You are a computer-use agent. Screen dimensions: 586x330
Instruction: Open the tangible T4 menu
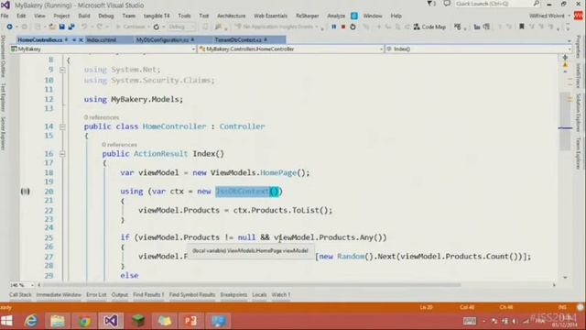[157, 16]
